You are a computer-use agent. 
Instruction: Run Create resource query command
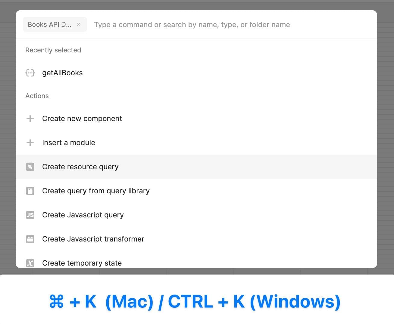(80, 167)
